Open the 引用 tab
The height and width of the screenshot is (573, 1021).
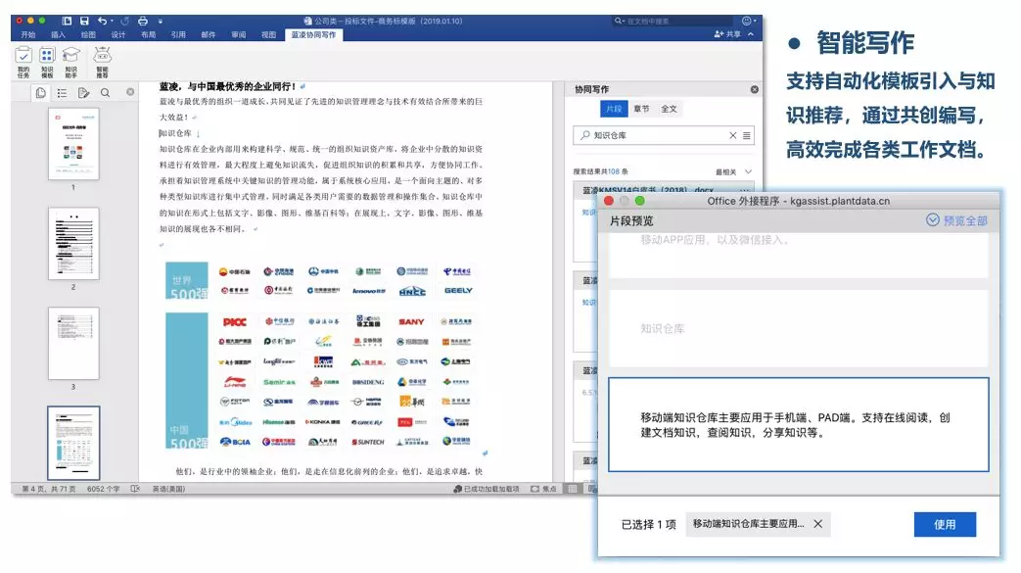pyautogui.click(x=178, y=34)
